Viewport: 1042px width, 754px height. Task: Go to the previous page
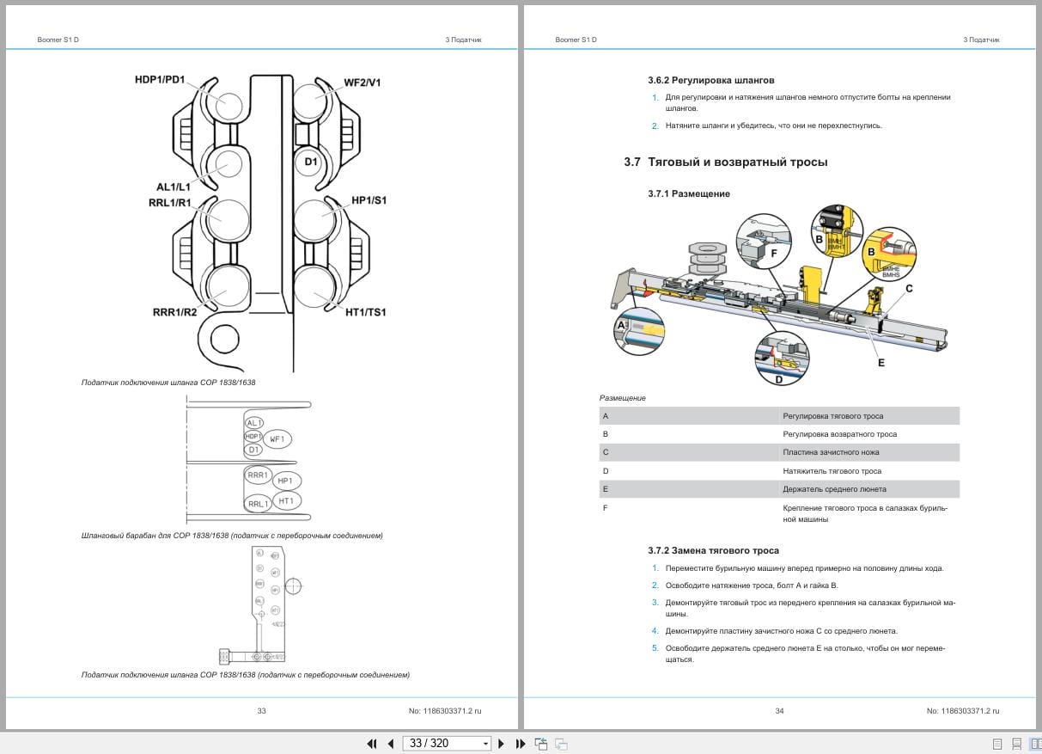click(x=389, y=743)
